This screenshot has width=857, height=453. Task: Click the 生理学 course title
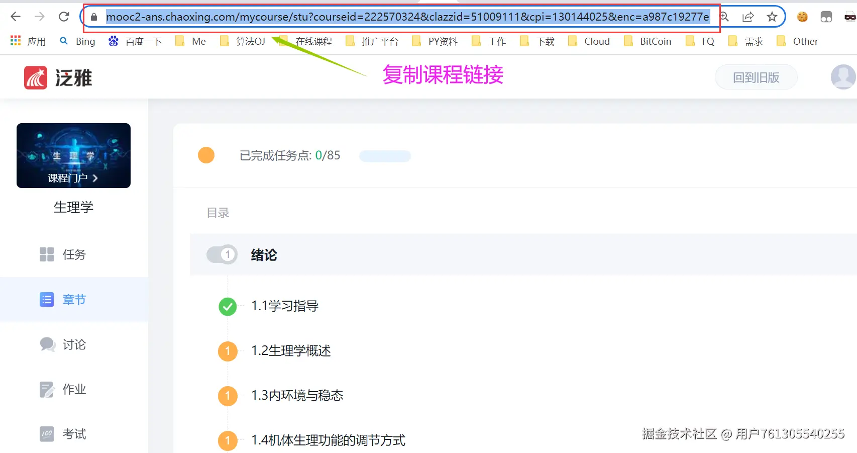tap(73, 207)
